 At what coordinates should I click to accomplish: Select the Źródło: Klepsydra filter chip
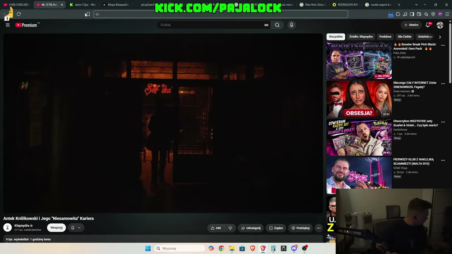[361, 37]
